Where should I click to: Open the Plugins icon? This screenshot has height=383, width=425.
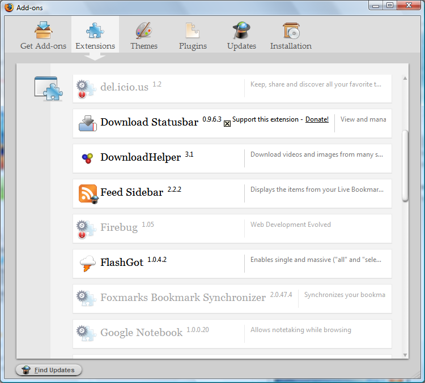coord(193,31)
